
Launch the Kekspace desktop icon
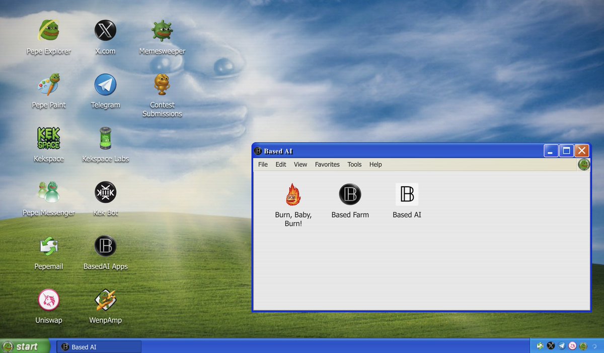click(x=49, y=138)
